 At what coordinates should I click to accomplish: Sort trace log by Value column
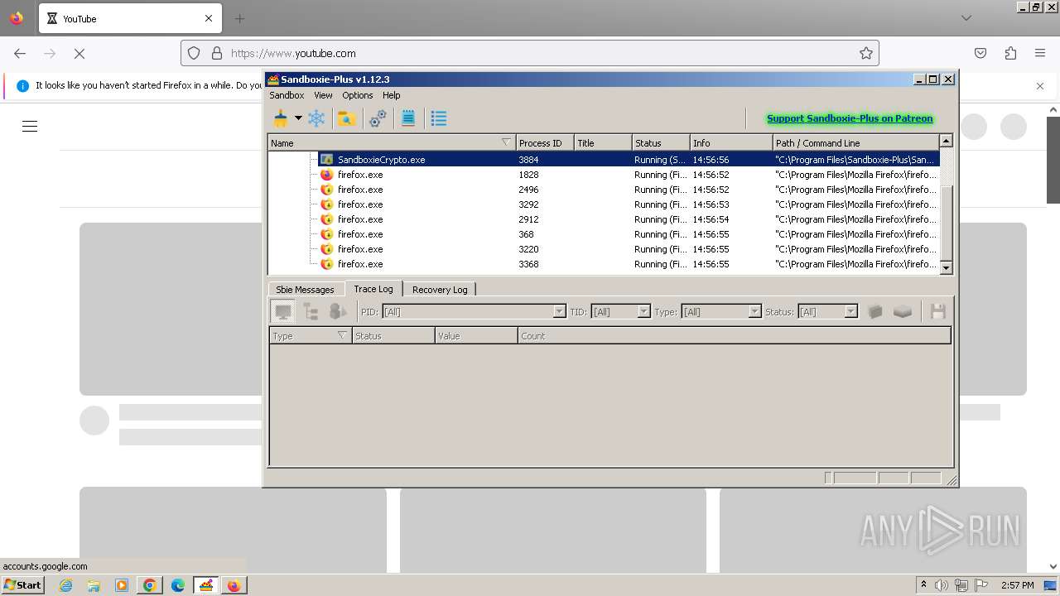(x=476, y=336)
